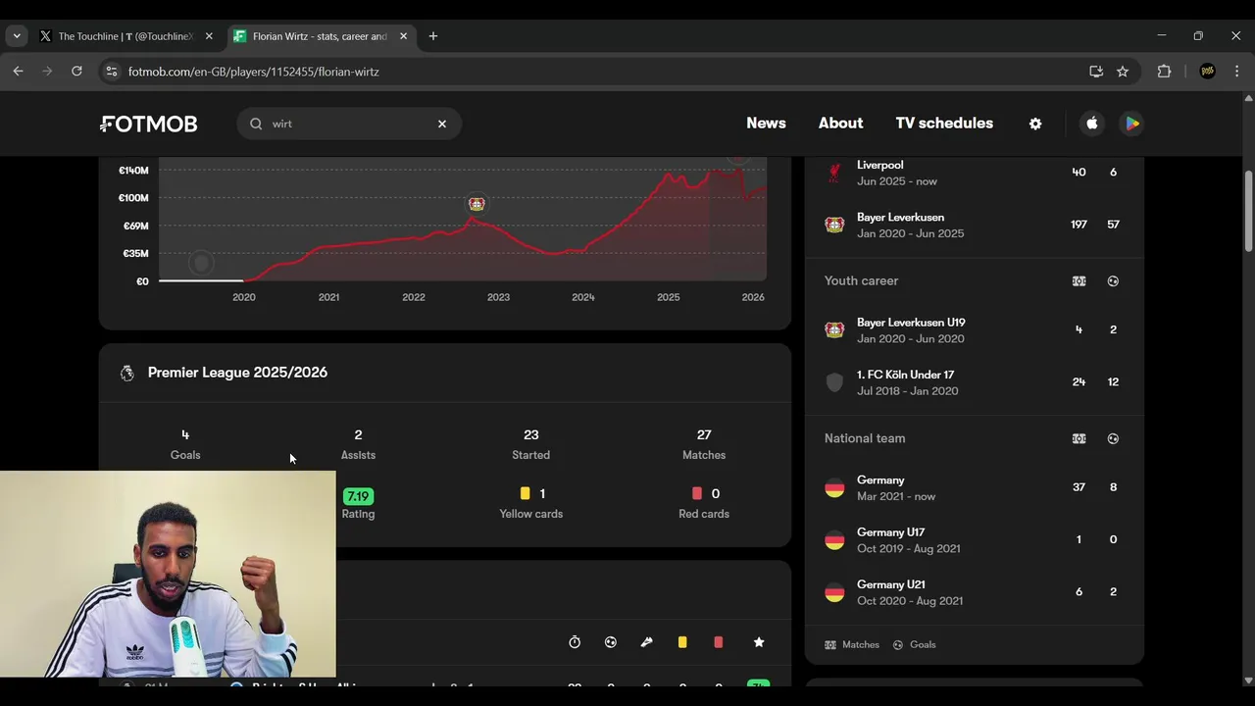View site information icon
Viewport: 1255px width, 706px height.
tap(112, 72)
